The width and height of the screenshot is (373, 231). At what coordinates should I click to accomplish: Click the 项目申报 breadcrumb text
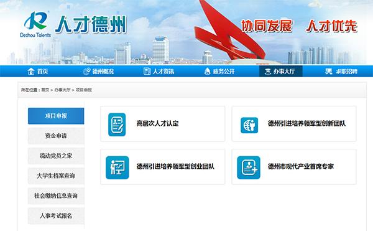[84, 90]
